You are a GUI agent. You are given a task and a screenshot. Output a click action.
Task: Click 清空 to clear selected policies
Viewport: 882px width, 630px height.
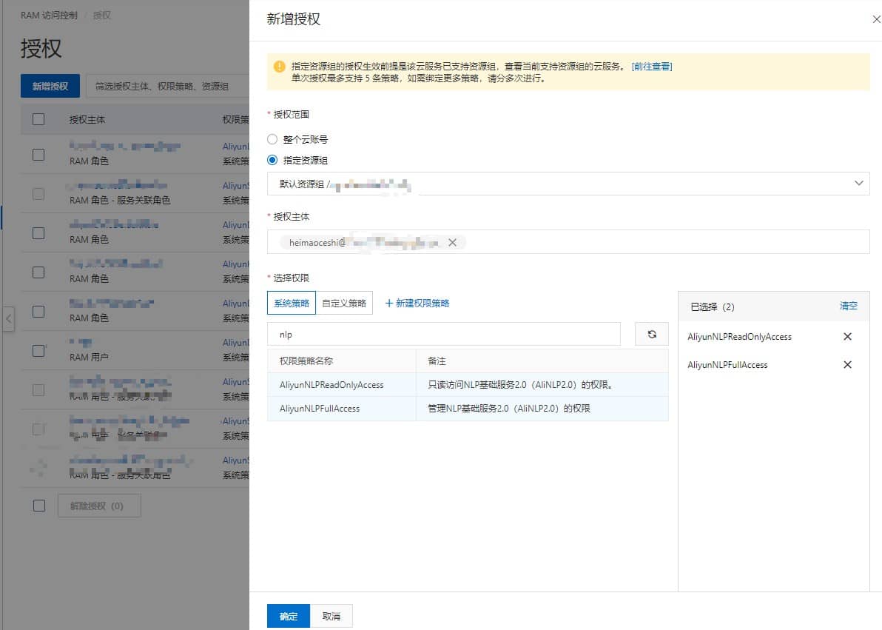(848, 306)
